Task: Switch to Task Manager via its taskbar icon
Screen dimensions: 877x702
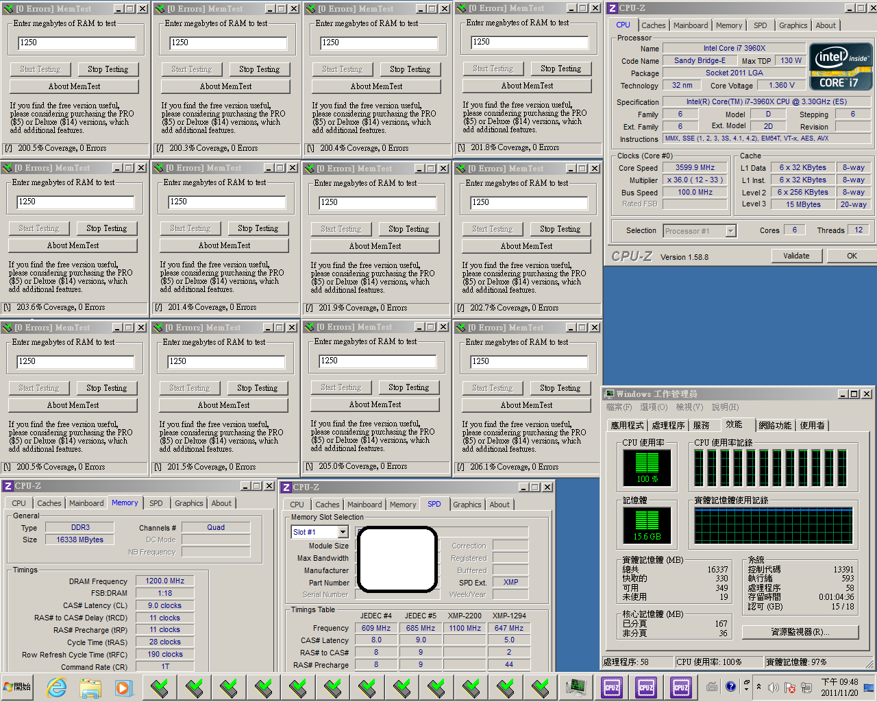Action: pos(576,687)
